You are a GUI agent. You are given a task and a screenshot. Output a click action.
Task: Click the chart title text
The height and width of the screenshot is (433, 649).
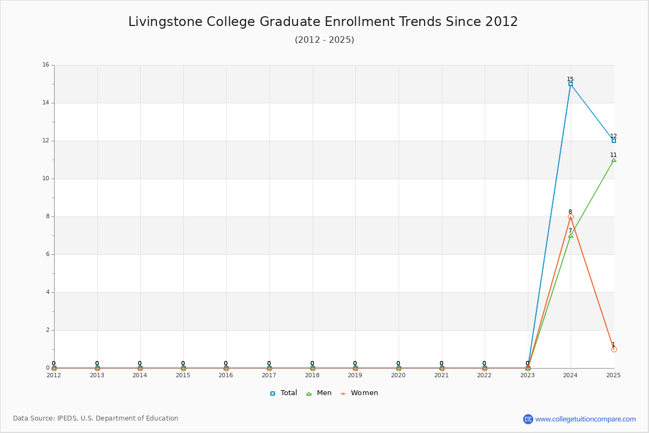tap(323, 22)
